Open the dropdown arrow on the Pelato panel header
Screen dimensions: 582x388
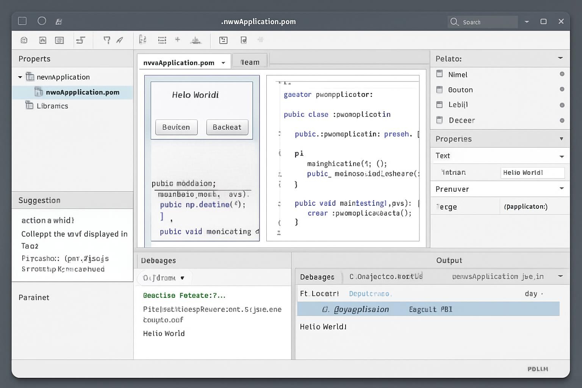(560, 58)
